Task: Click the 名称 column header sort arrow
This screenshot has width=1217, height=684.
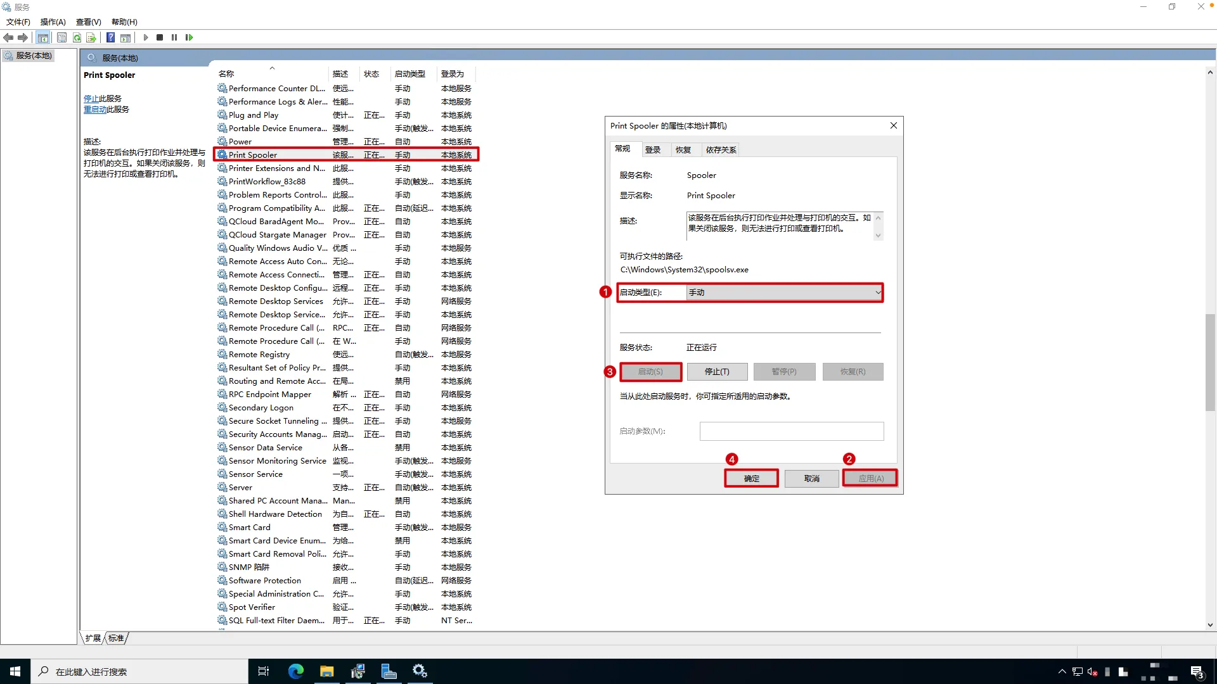Action: pyautogui.click(x=272, y=68)
